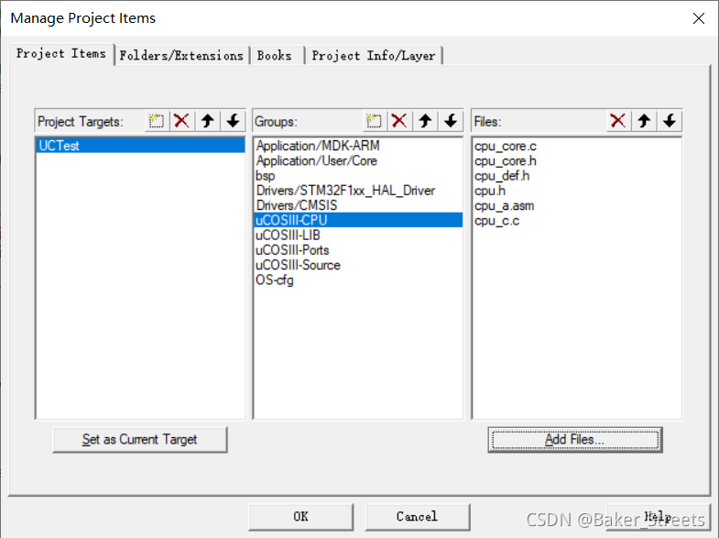Delete the selected Project Target
The width and height of the screenshot is (719, 538).
pyautogui.click(x=182, y=121)
